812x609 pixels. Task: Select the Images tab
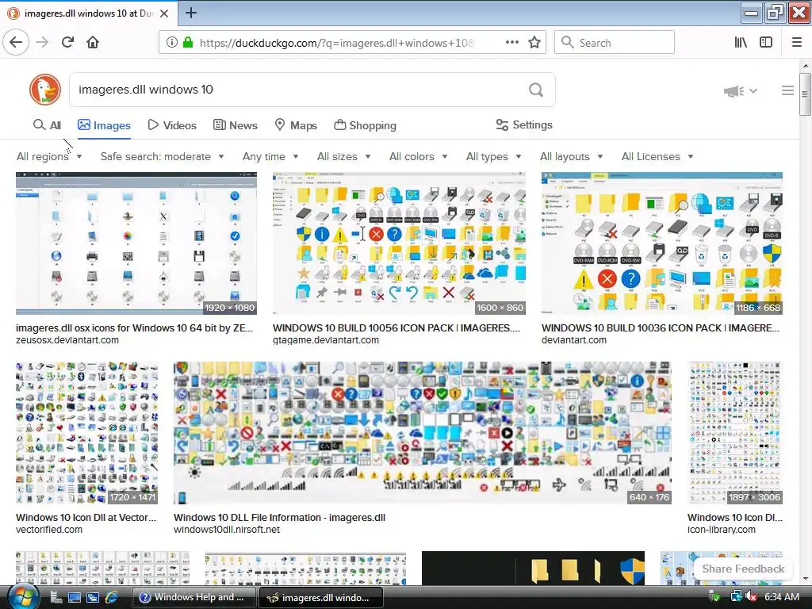point(104,125)
